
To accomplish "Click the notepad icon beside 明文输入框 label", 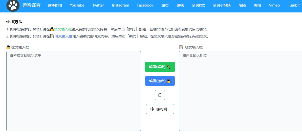I will click(x=181, y=47).
